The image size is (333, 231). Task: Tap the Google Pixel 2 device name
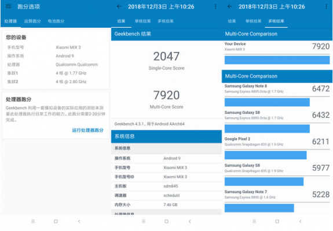click(237, 139)
